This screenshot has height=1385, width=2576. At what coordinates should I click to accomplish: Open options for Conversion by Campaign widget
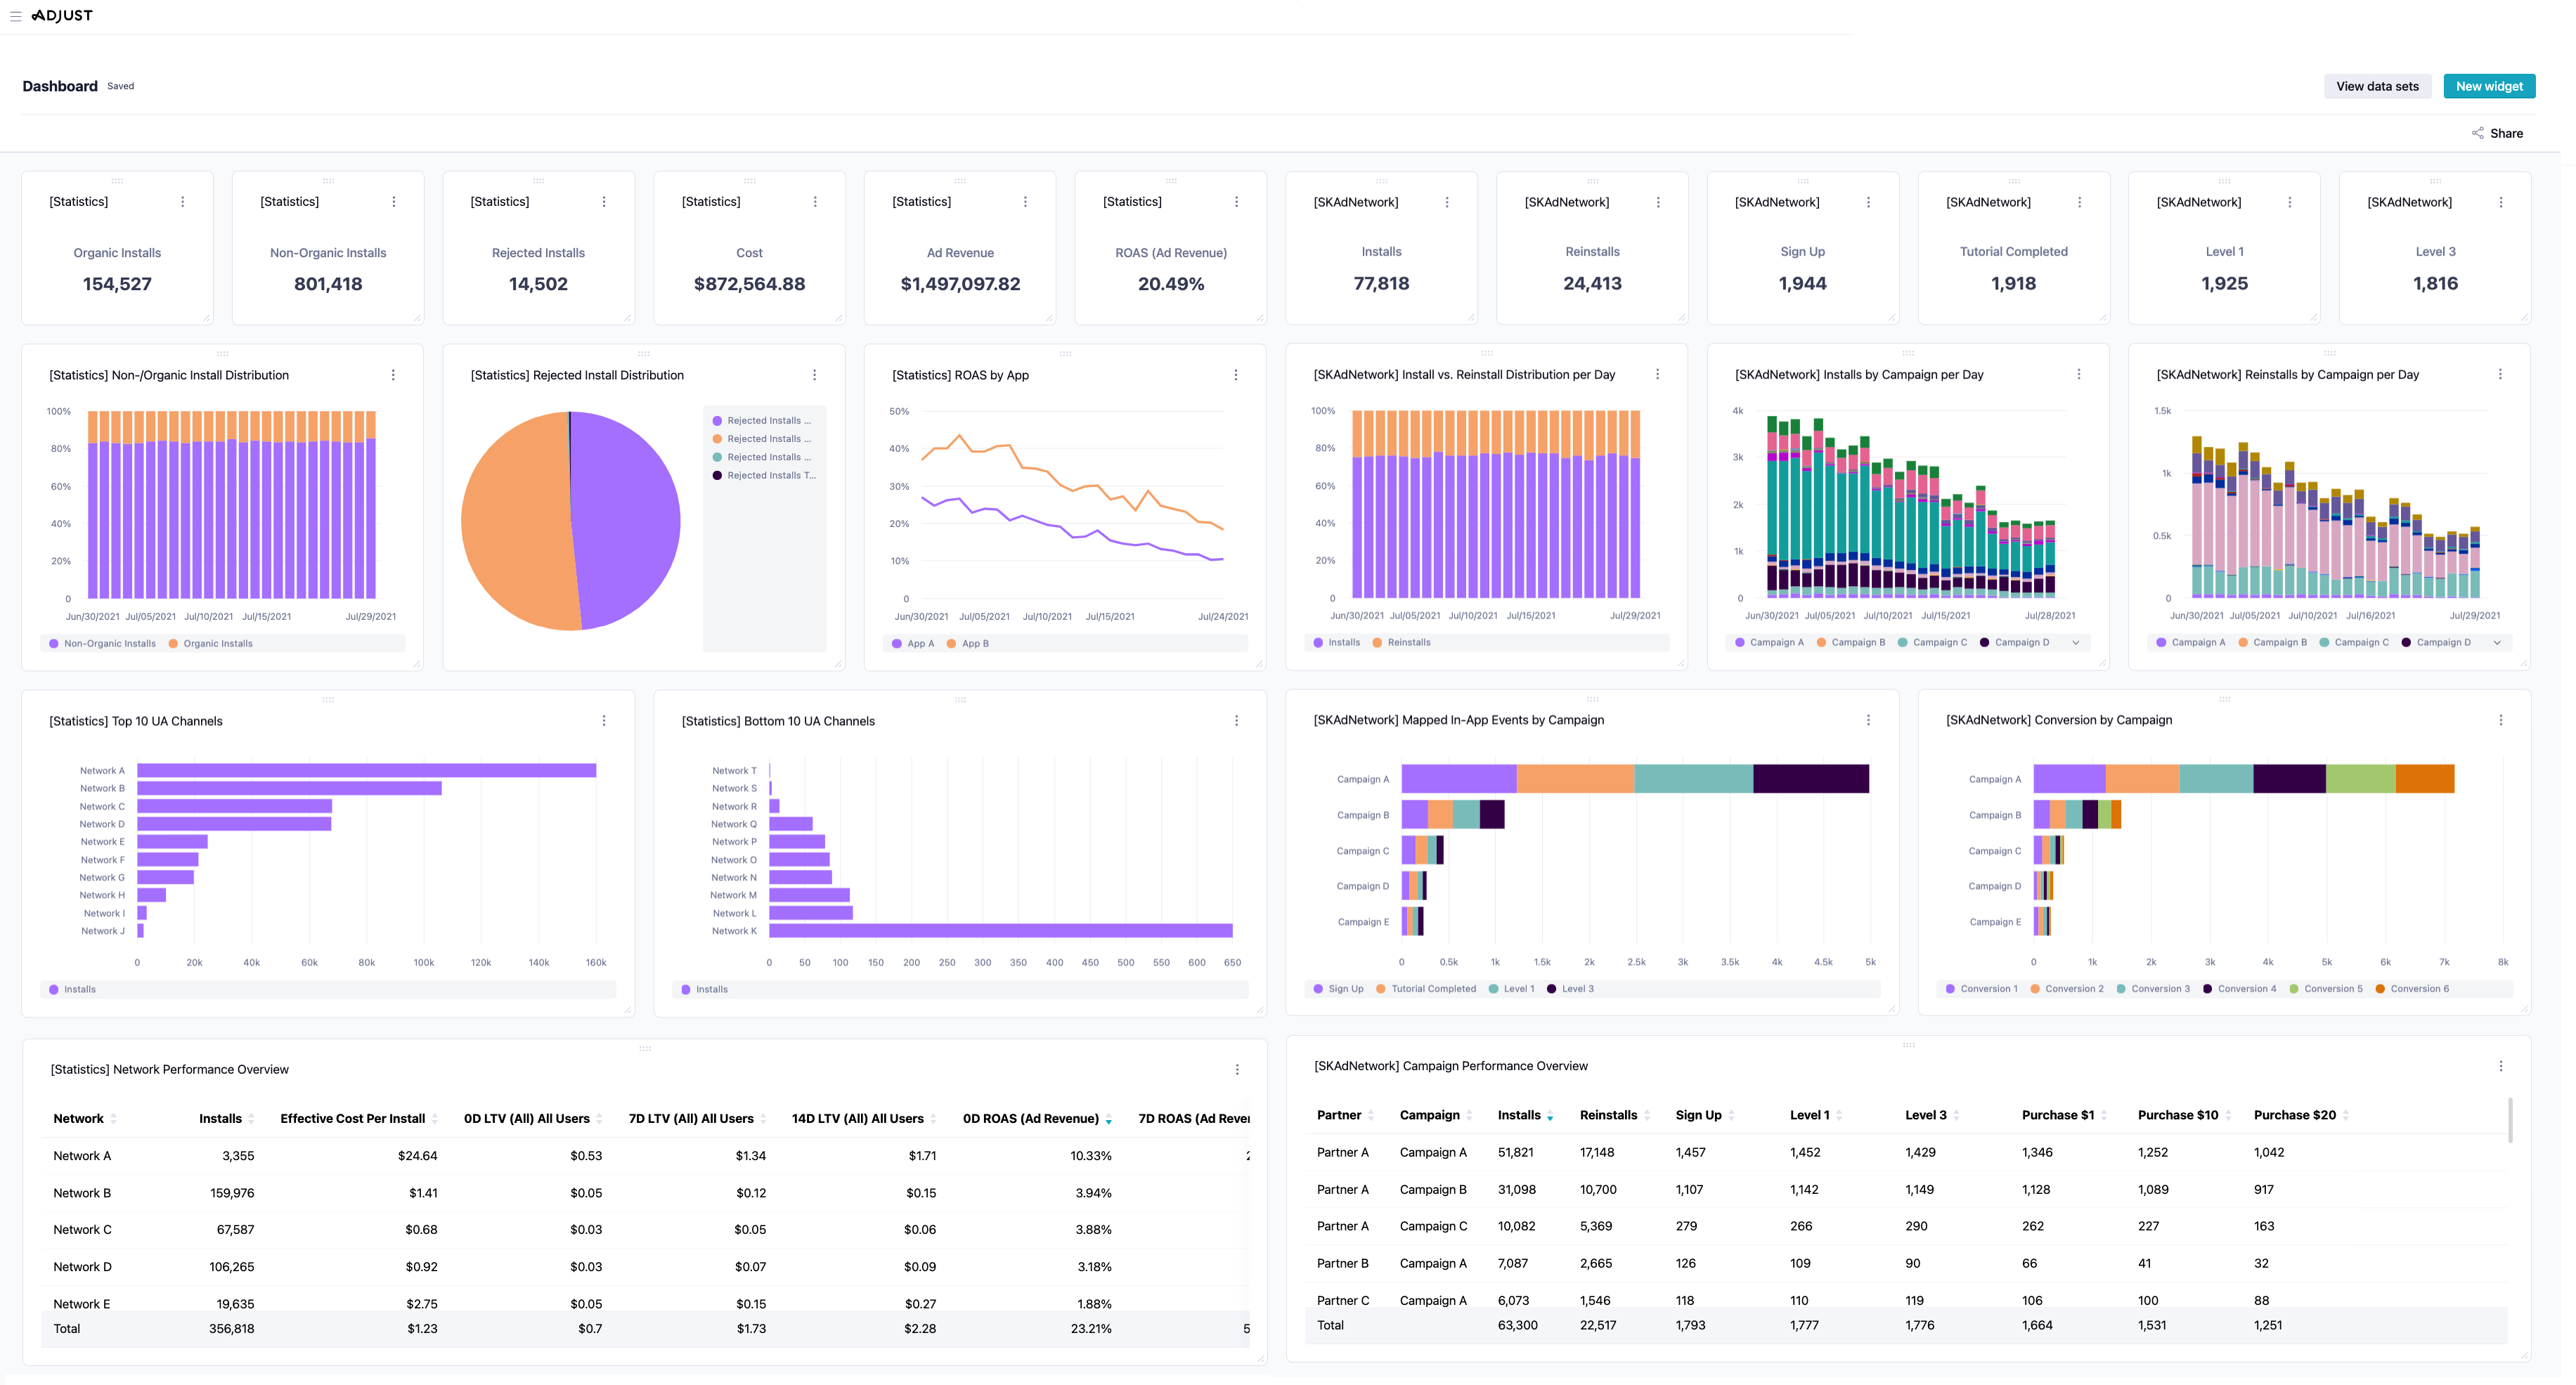click(2501, 720)
